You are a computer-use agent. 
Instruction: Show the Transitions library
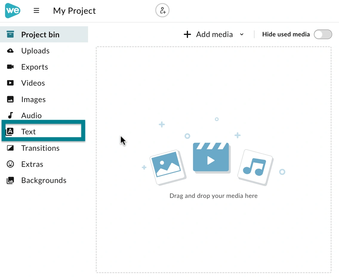44,148
